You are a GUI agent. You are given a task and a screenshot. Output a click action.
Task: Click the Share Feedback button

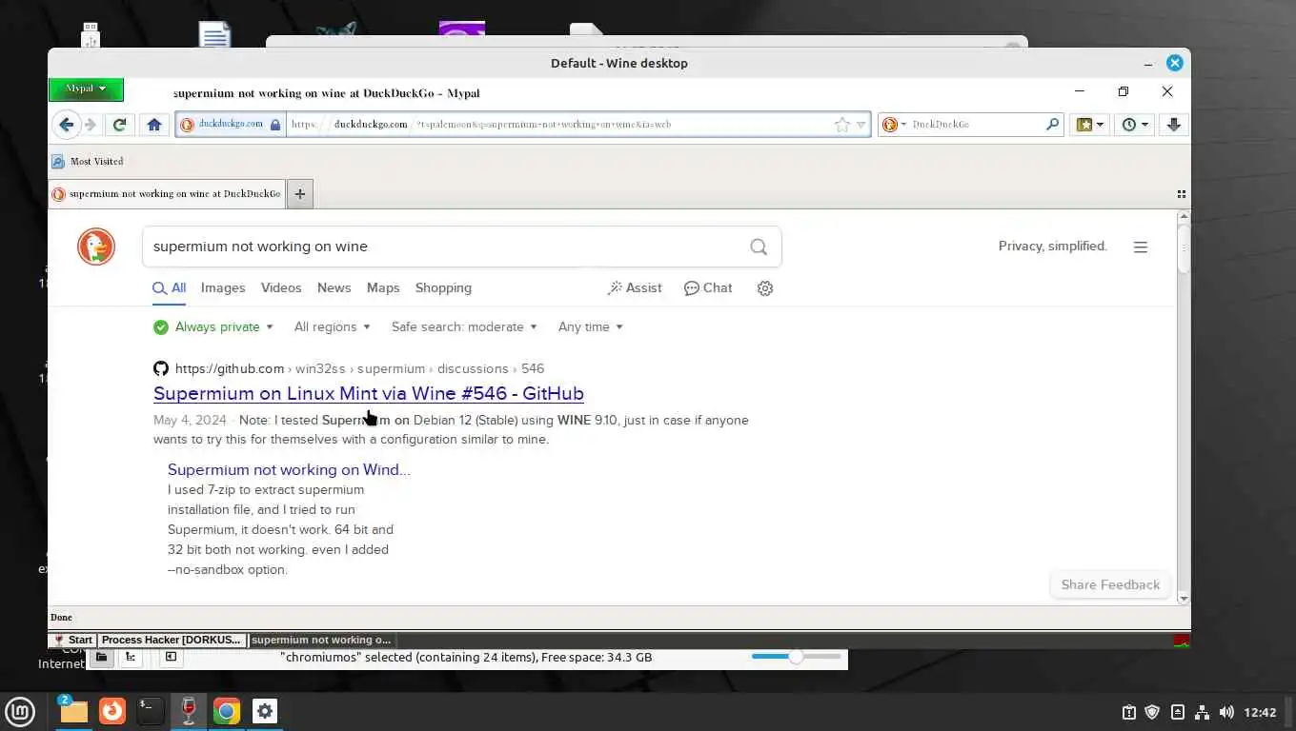[x=1110, y=584]
